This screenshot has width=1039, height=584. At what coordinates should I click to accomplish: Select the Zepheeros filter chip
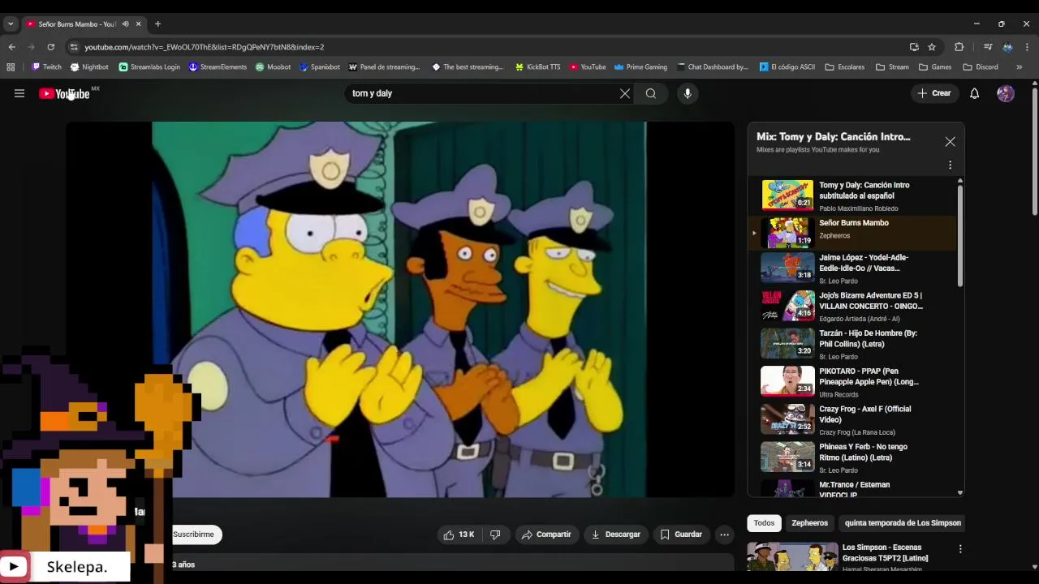pos(809,523)
